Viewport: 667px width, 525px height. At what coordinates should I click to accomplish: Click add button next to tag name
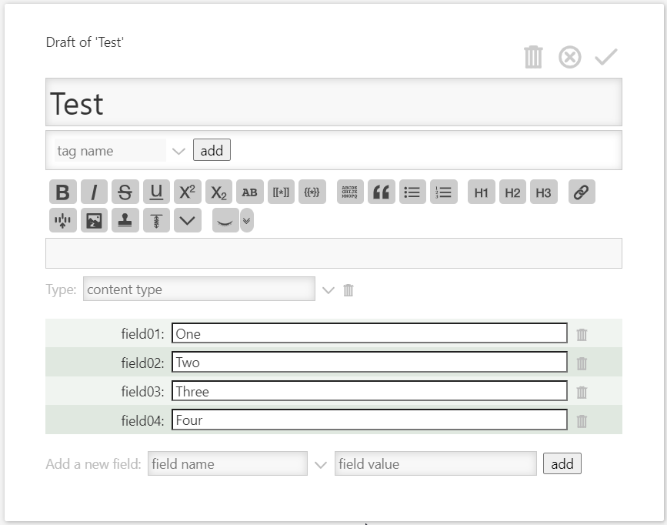[212, 150]
